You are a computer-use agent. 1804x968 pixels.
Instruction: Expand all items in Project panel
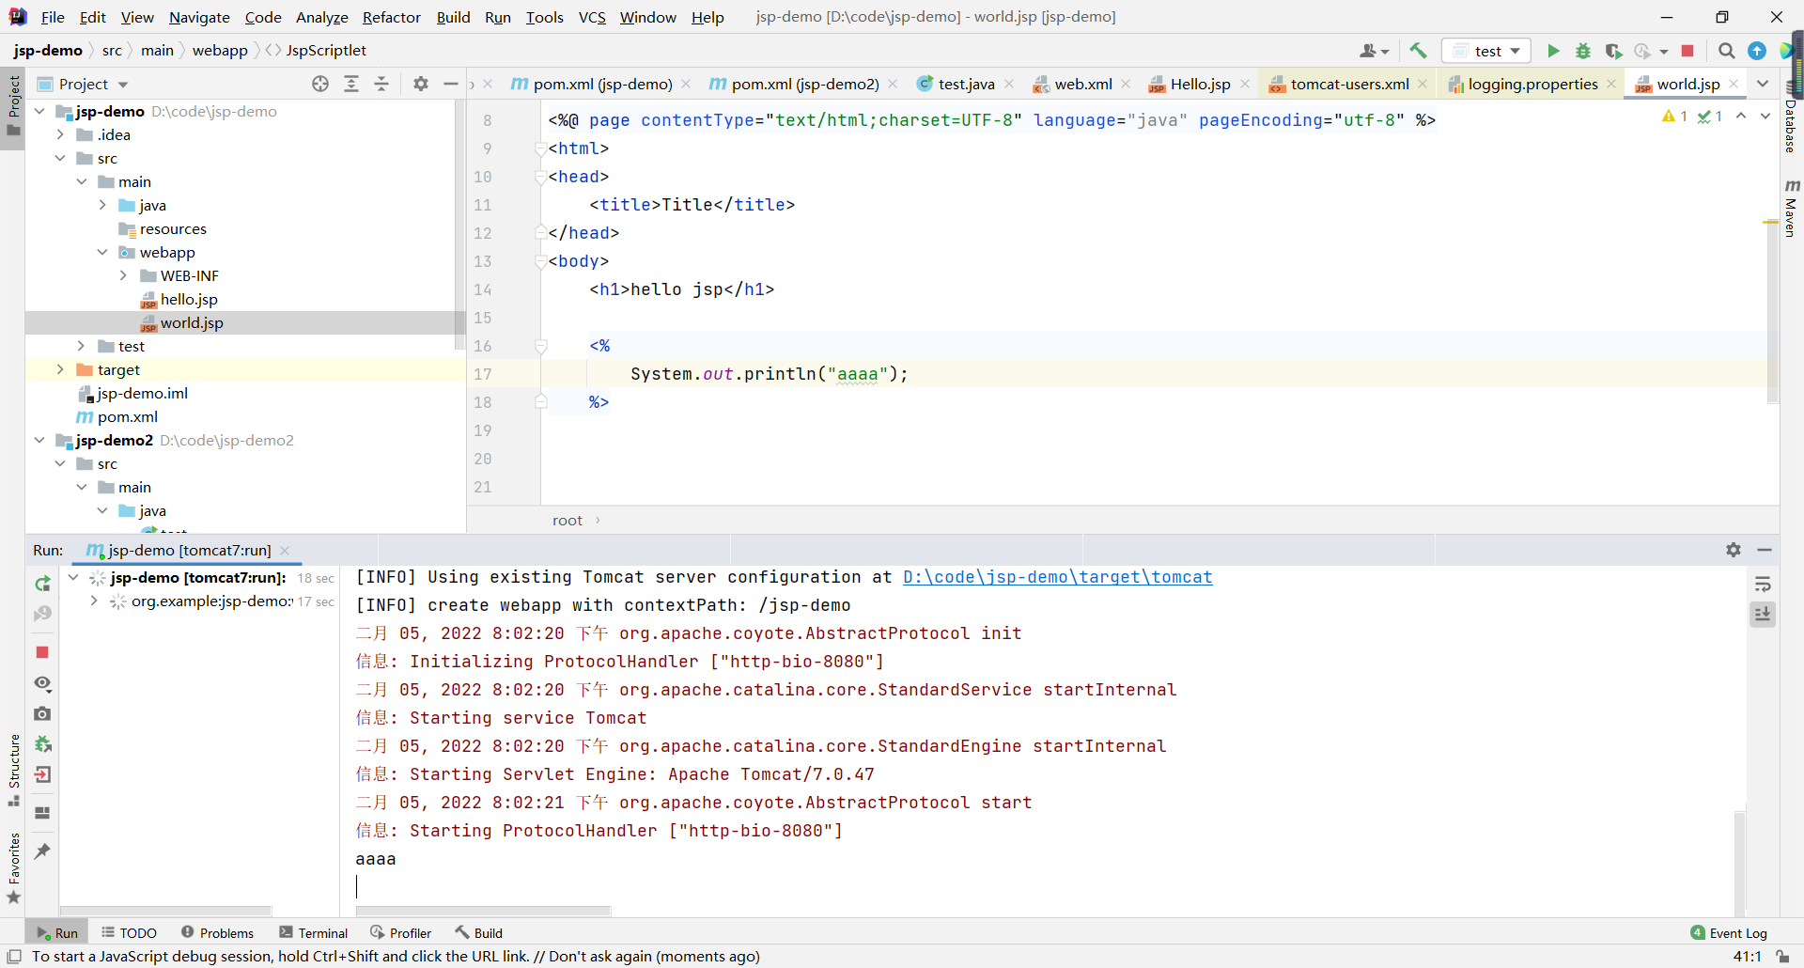click(x=351, y=84)
